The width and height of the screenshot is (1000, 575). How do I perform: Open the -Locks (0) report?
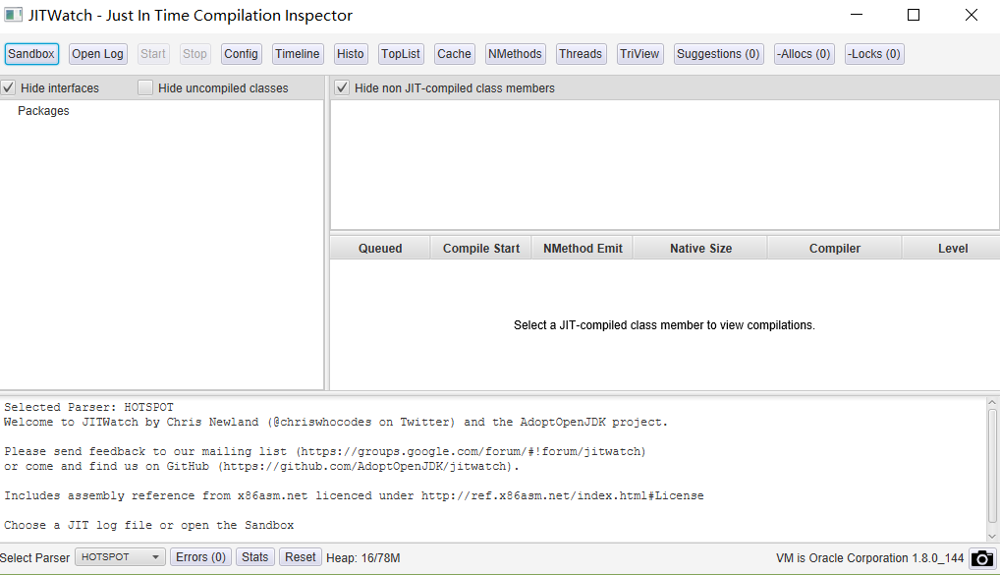(x=873, y=54)
